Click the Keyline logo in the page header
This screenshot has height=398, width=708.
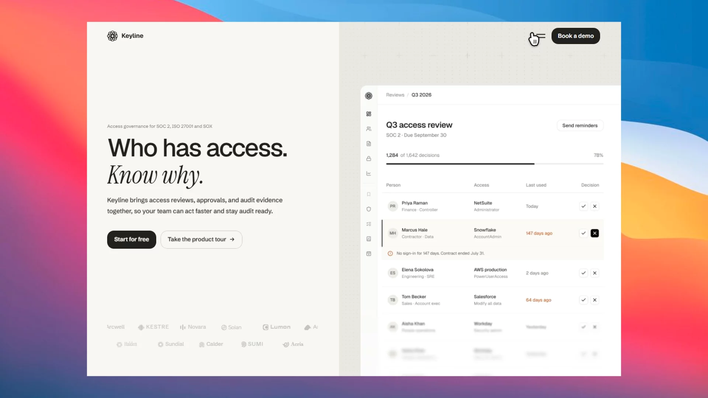coord(125,36)
